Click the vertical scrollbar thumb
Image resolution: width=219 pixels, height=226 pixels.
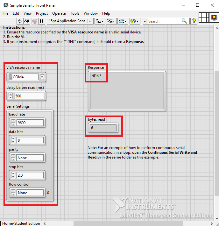click(217, 133)
